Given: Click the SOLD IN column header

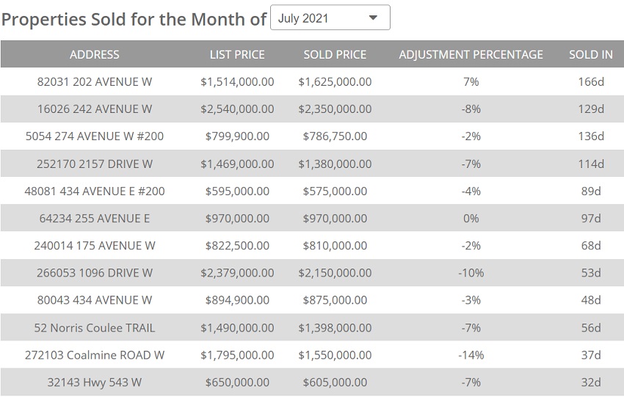Looking at the screenshot, I should 590,54.
